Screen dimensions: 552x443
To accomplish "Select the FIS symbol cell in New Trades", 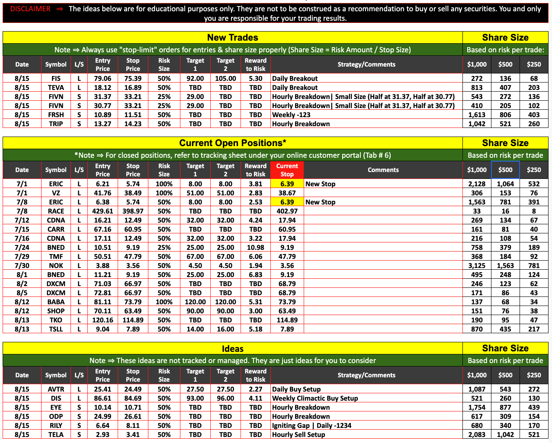I will [56, 78].
